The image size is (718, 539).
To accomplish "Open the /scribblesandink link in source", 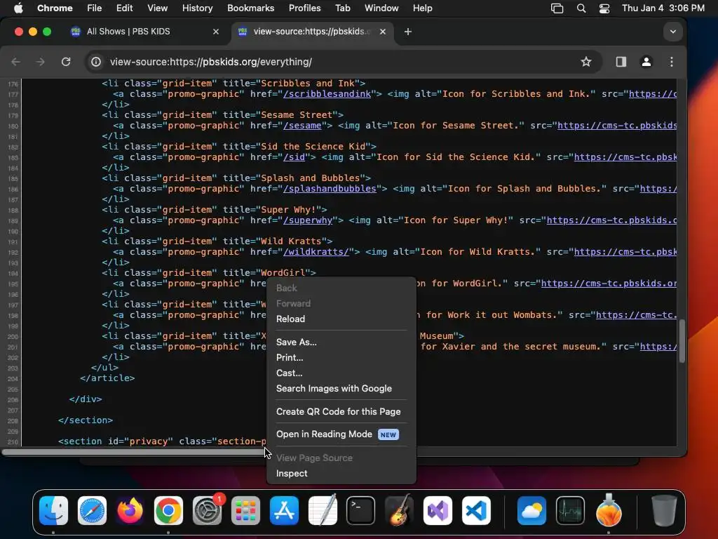I will tap(327, 94).
